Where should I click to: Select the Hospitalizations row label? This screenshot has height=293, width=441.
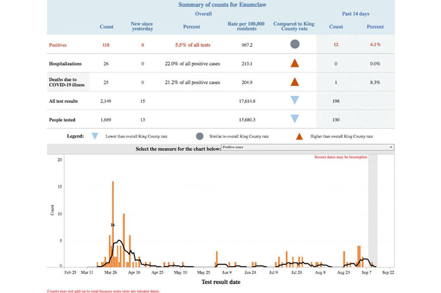[65, 64]
